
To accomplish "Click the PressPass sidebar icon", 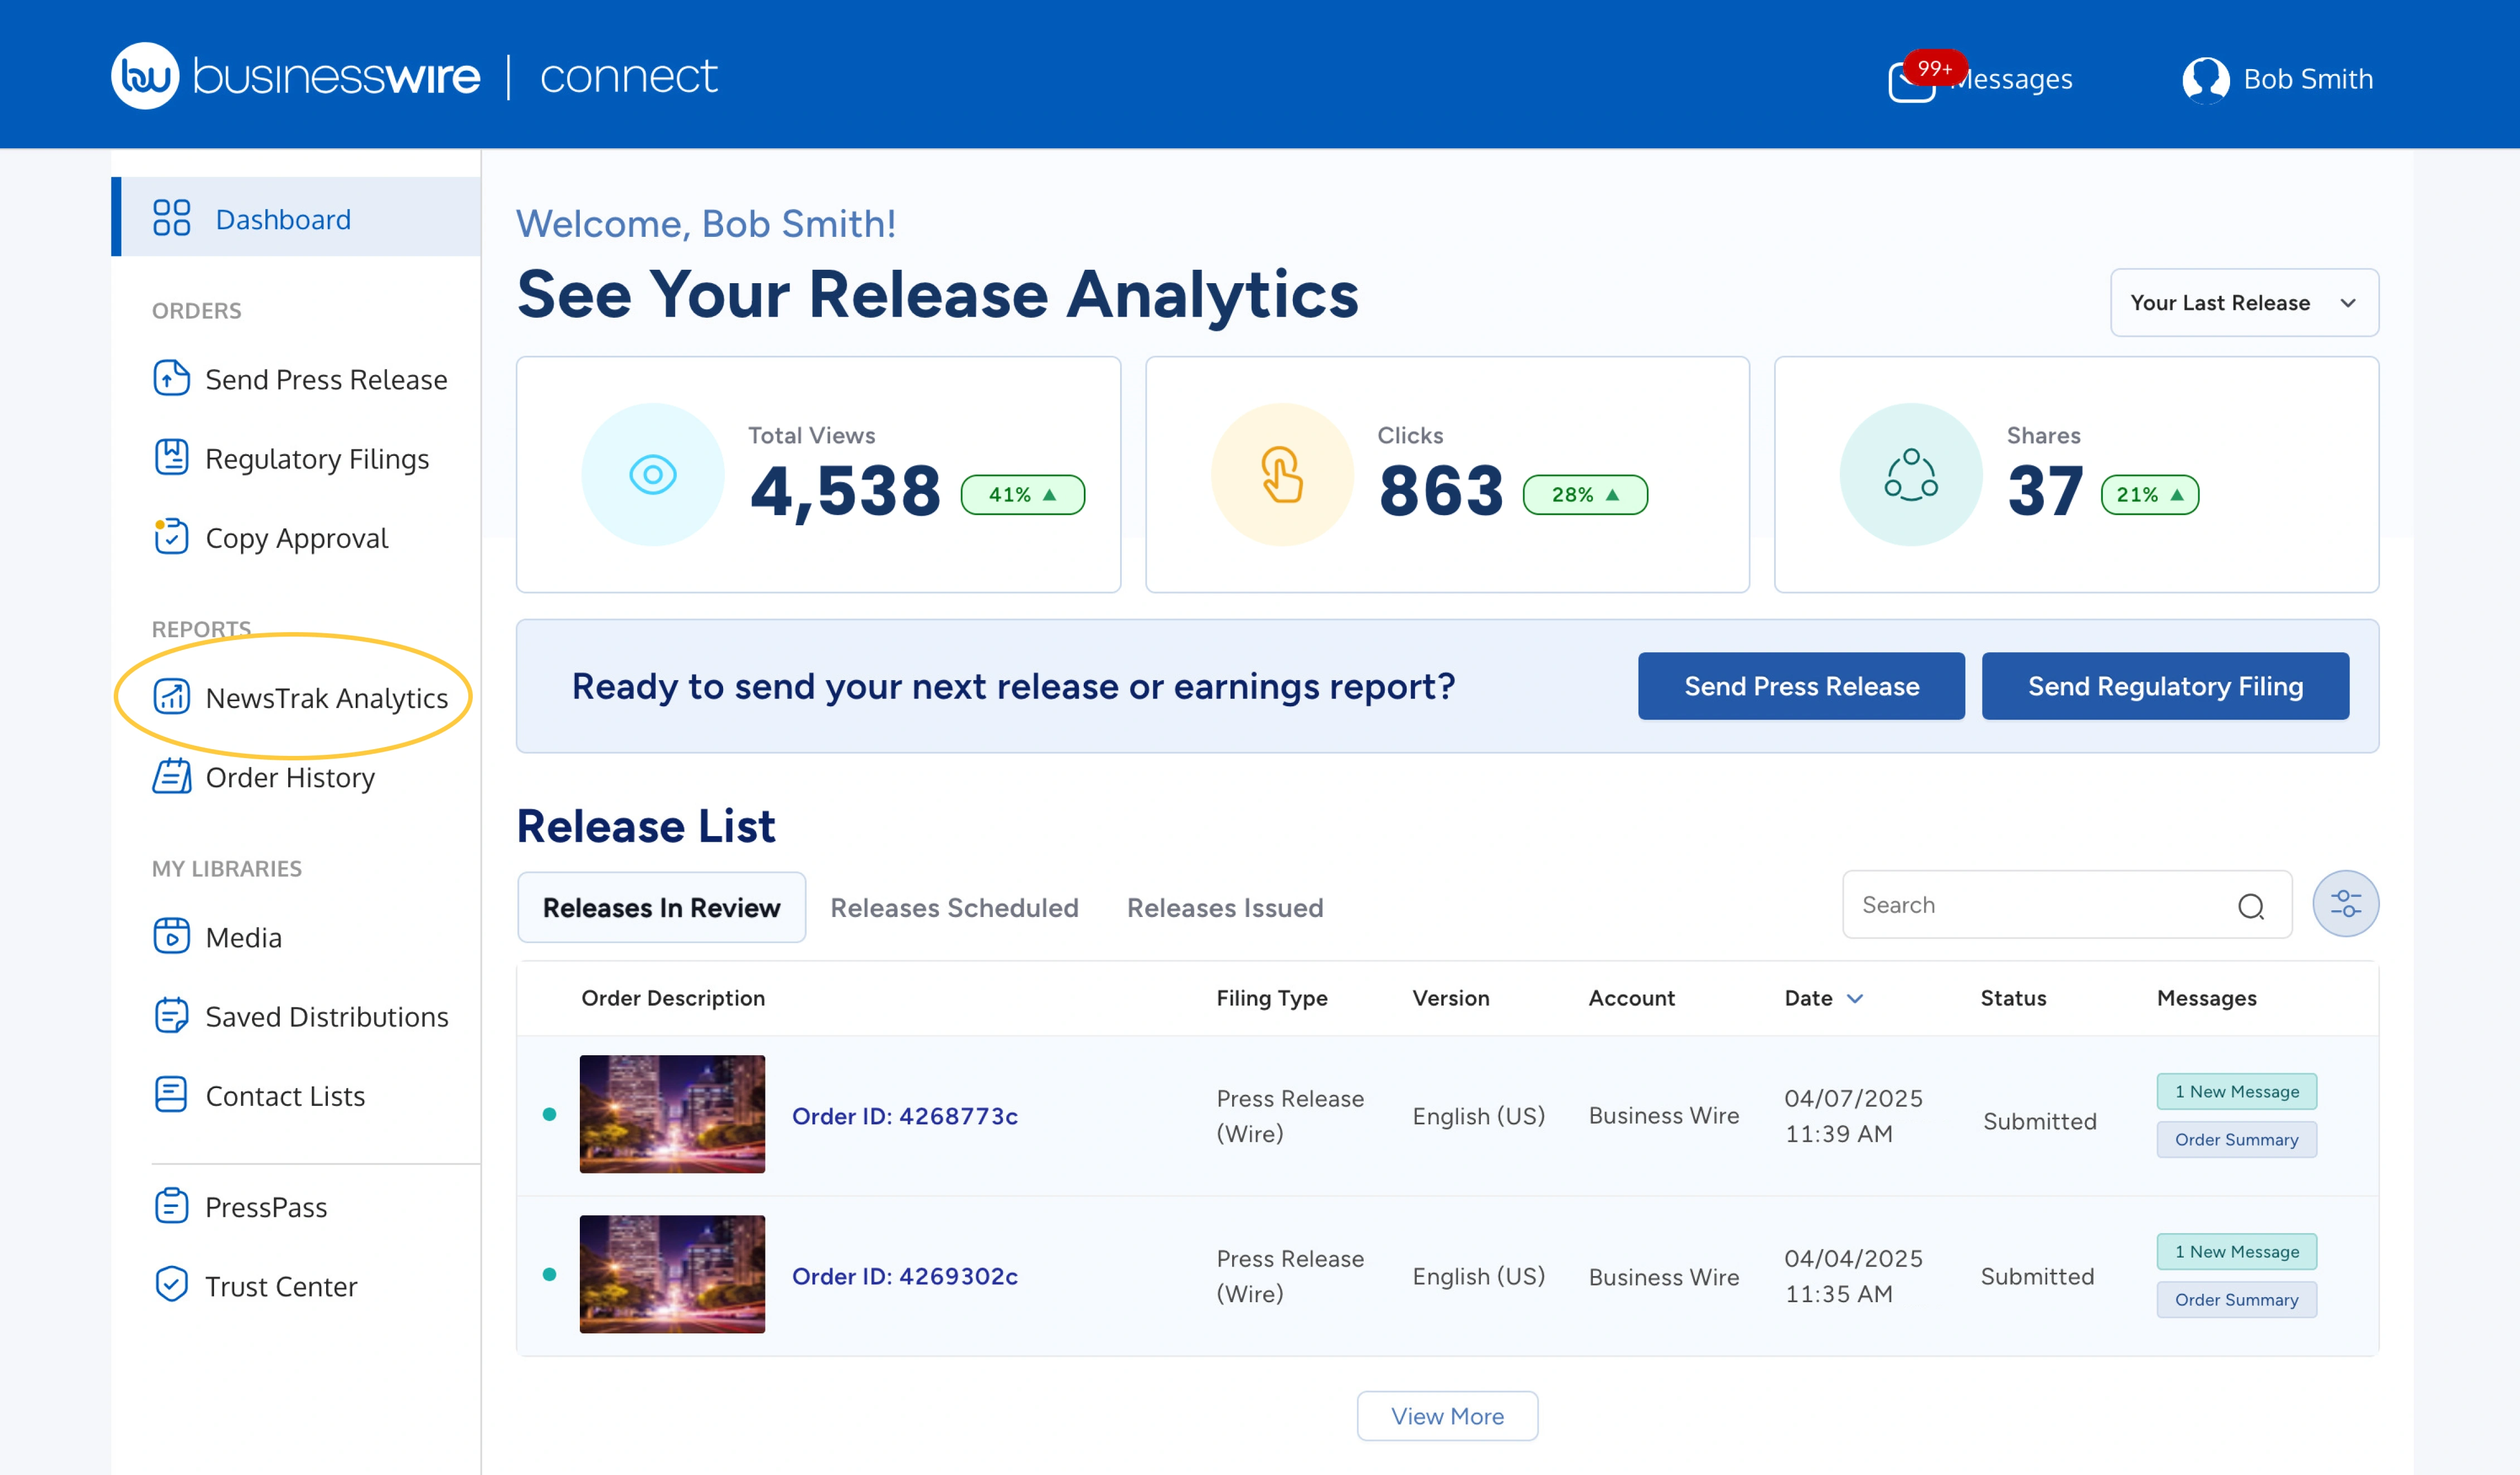I will (x=171, y=1206).
